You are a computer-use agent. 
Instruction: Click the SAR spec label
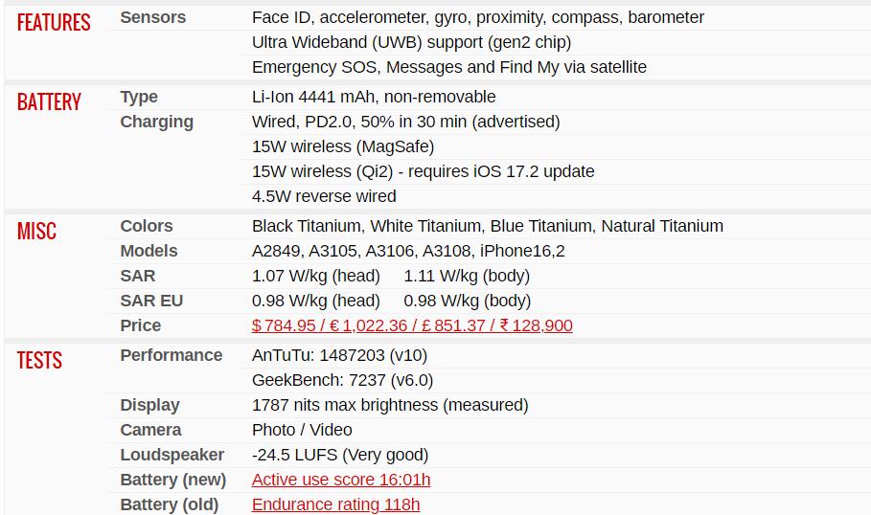138,276
